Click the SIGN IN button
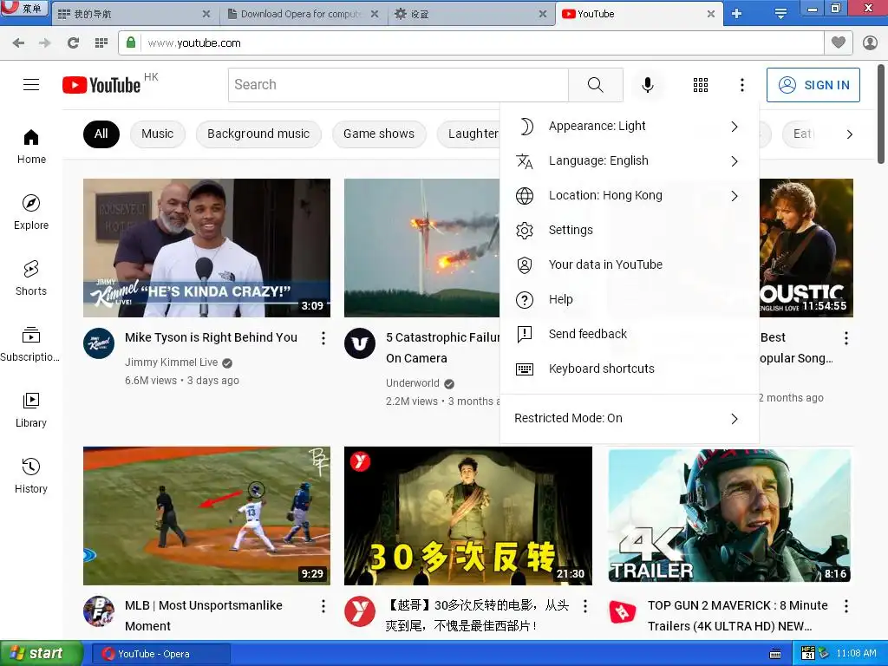This screenshot has width=888, height=666. tap(813, 85)
